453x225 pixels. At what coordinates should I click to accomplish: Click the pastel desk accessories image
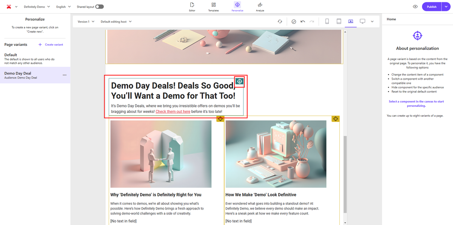(x=276, y=154)
